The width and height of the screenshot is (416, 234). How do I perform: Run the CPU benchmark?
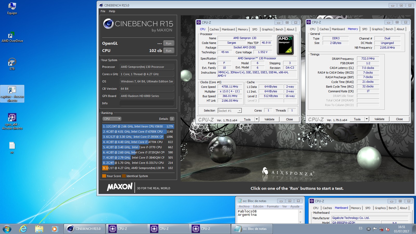[168, 51]
